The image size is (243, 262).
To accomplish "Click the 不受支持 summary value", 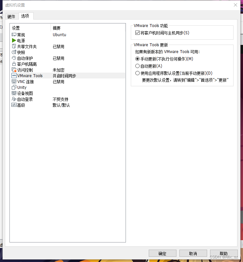I will click(x=60, y=99).
